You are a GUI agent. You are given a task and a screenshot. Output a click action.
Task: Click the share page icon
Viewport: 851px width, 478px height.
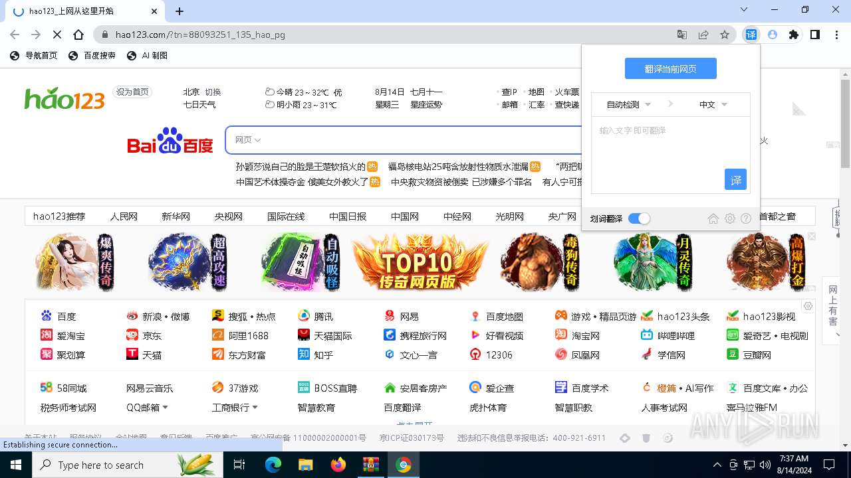click(703, 35)
